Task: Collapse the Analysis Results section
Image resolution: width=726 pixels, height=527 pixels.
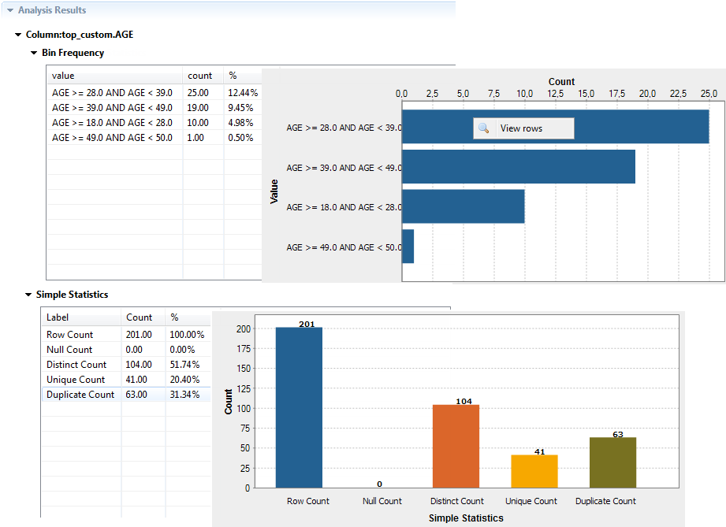Action: (9, 9)
